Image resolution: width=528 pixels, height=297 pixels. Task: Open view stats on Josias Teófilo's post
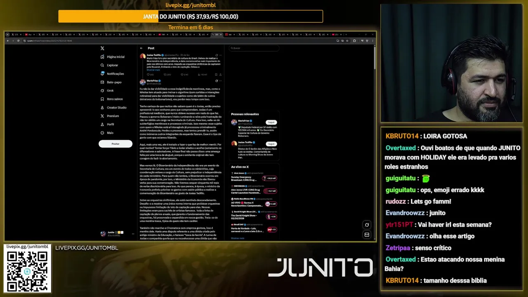click(x=202, y=75)
